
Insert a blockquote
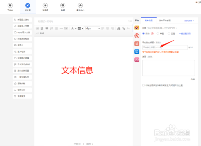pyautogui.click(x=47, y=28)
